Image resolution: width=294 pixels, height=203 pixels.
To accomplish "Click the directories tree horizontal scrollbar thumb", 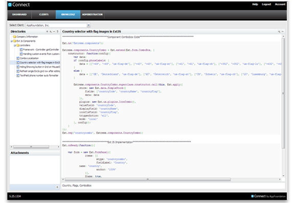I will (x=31, y=147).
